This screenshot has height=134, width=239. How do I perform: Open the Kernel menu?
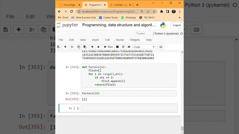pos(120,40)
